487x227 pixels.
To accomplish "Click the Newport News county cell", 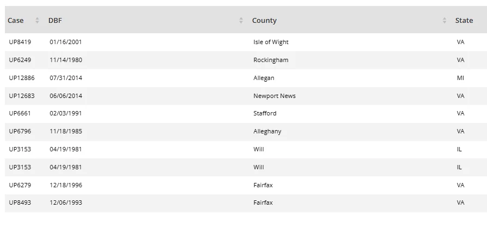I will (x=274, y=96).
